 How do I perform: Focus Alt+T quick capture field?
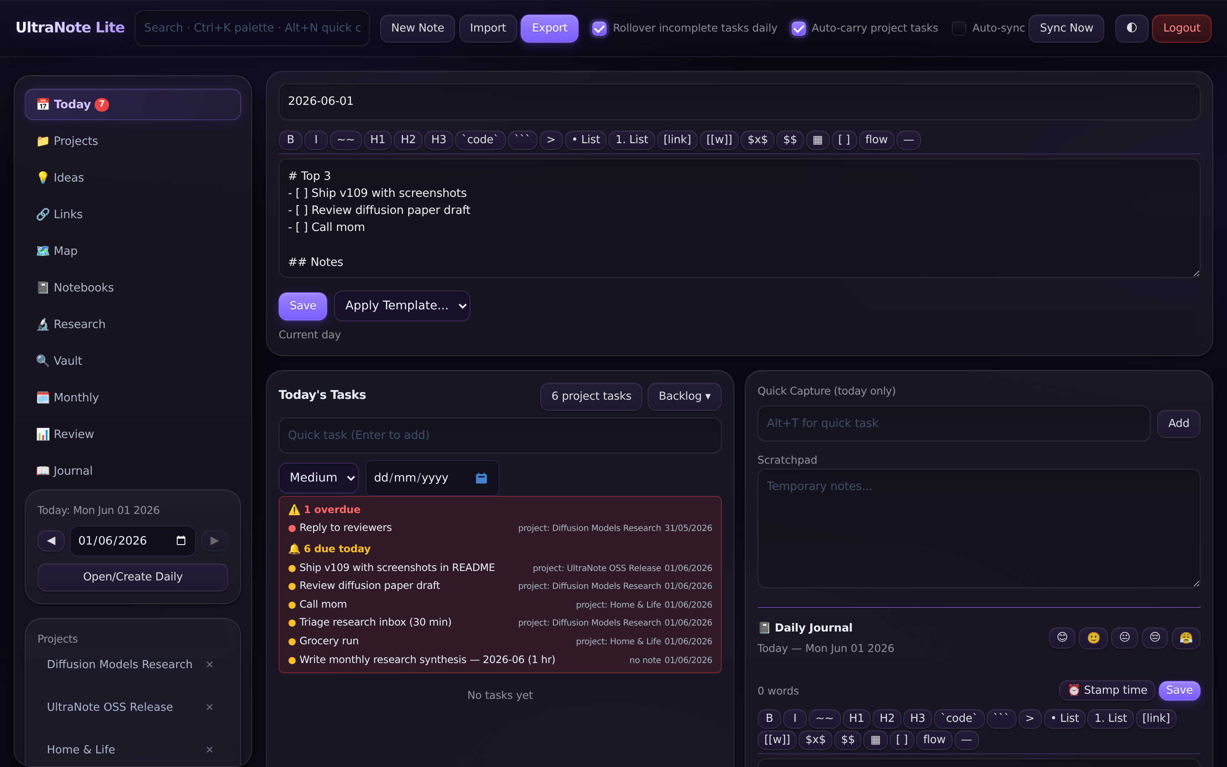pos(953,424)
